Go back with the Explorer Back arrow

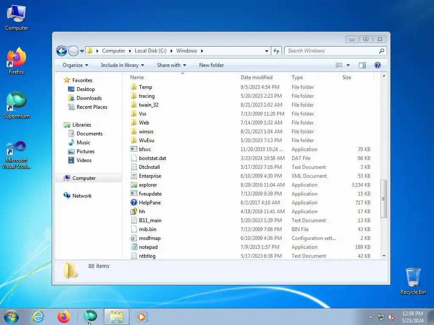tap(61, 51)
